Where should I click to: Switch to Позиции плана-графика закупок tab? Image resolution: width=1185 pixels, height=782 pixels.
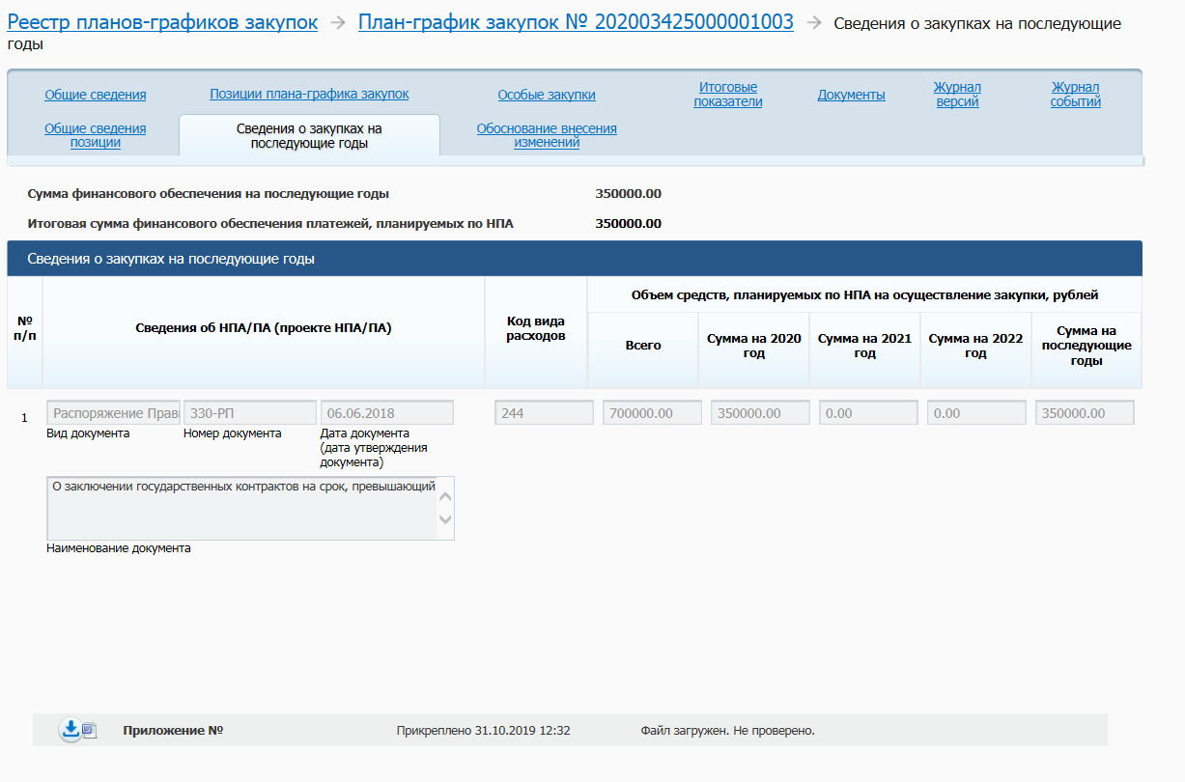click(309, 94)
